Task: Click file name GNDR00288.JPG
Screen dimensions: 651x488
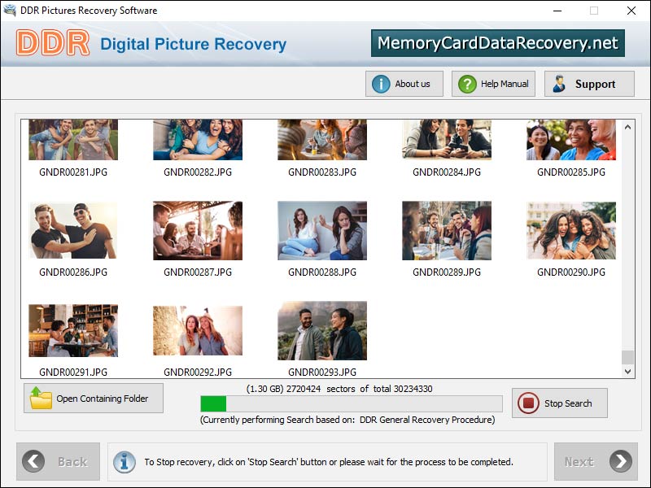Action: [322, 272]
